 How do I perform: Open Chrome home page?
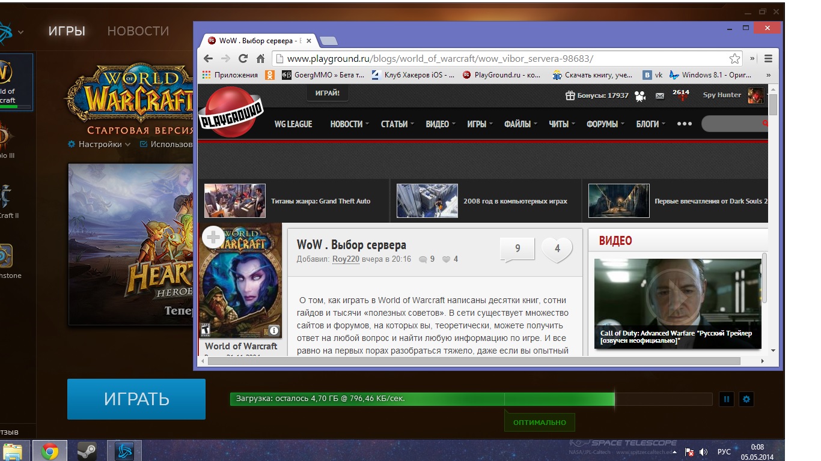260,58
